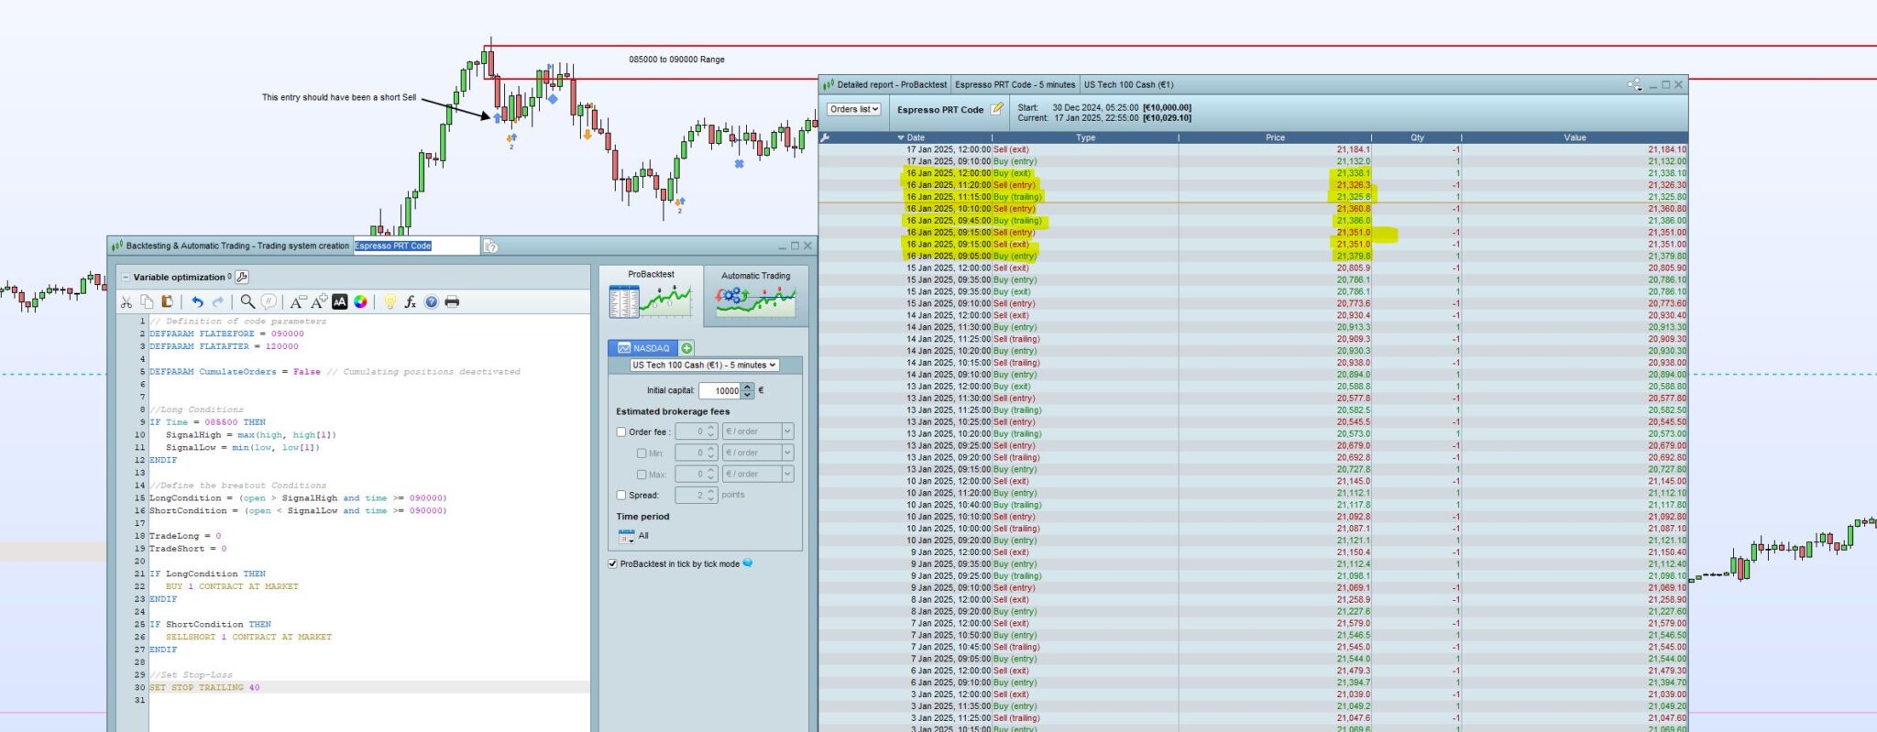Sort orders by the Value column header
1877x732 pixels.
click(x=1575, y=137)
